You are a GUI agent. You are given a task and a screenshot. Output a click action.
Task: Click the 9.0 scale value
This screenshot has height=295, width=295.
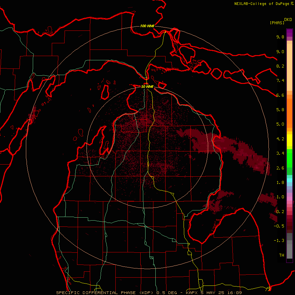280,51
